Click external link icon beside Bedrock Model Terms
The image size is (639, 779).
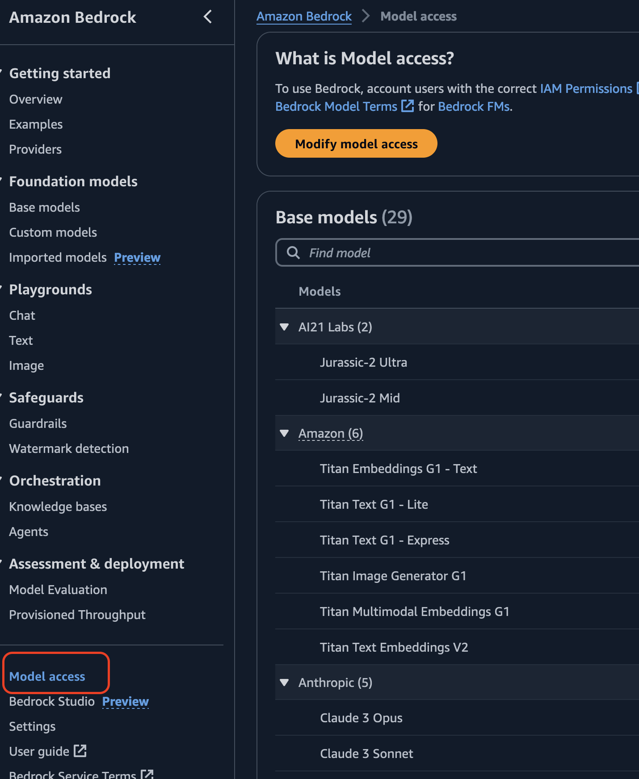(408, 106)
